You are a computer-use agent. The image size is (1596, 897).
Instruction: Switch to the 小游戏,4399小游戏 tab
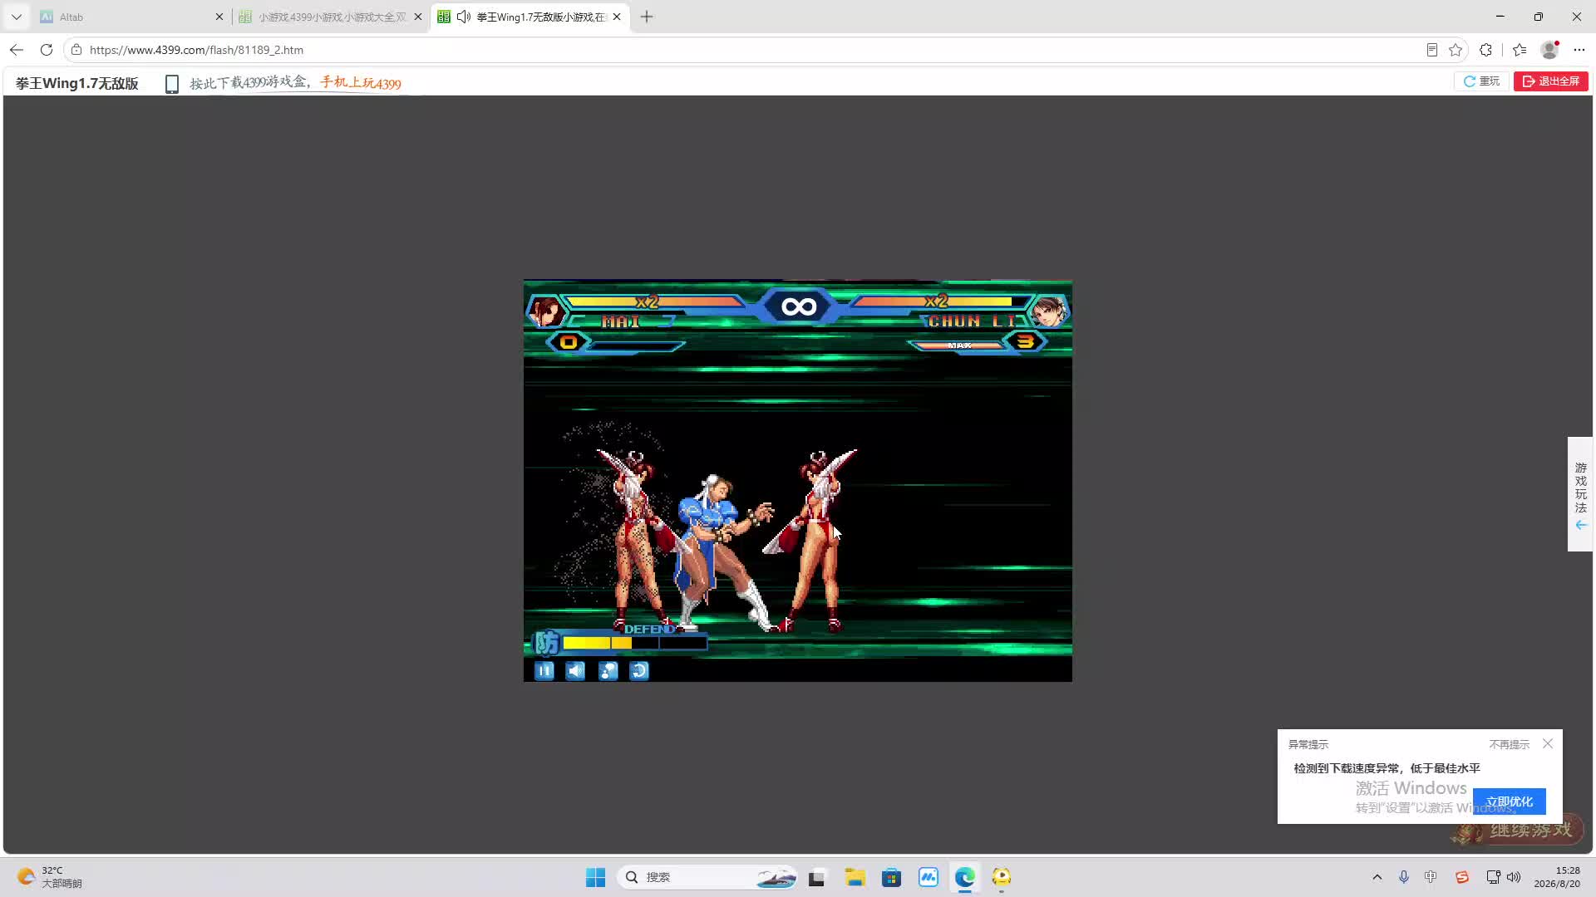[x=331, y=17]
